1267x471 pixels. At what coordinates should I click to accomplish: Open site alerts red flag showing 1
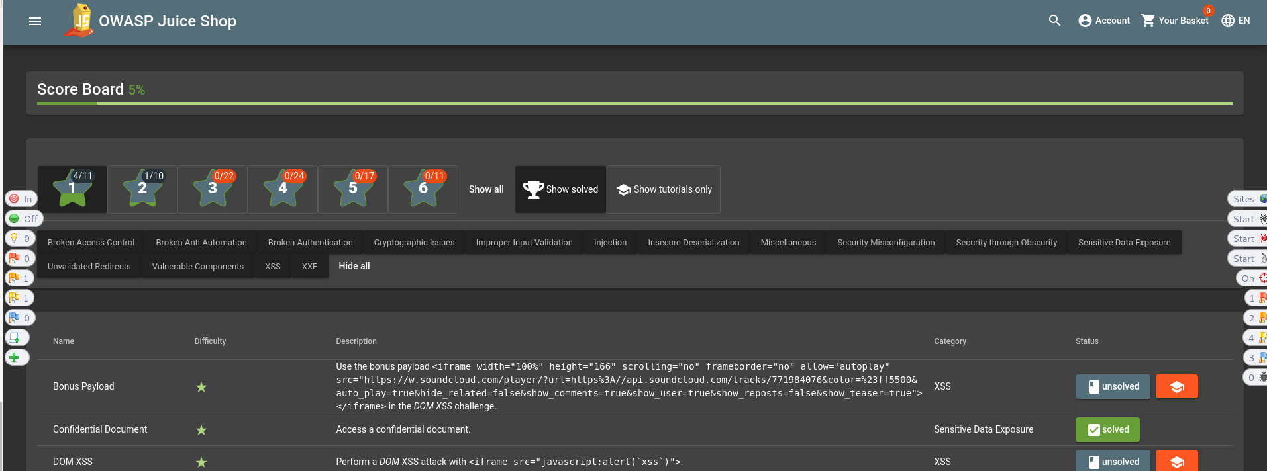click(x=1256, y=298)
